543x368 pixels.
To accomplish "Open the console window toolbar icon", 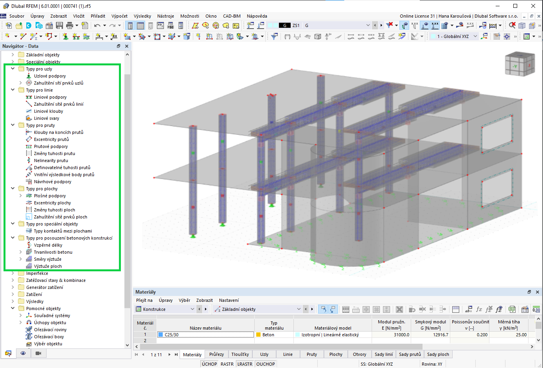I will point(160,25).
